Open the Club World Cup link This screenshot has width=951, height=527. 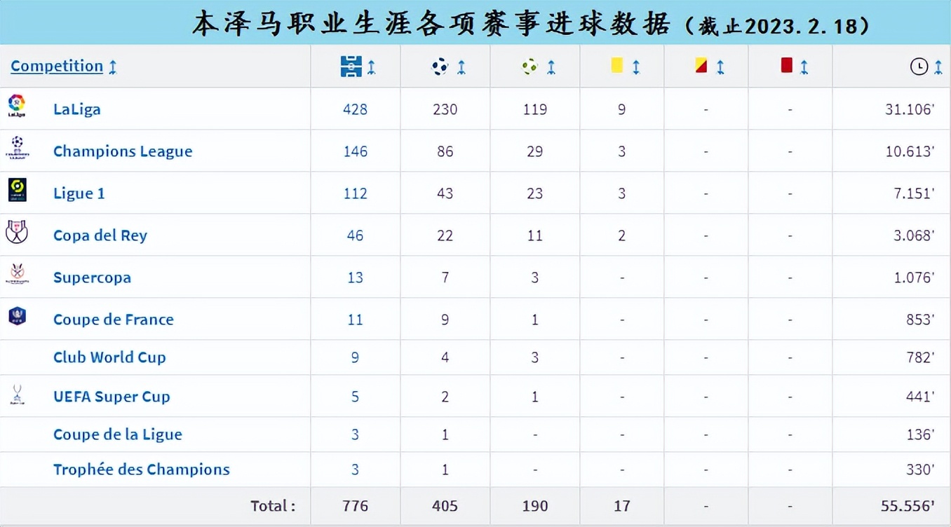tap(109, 357)
